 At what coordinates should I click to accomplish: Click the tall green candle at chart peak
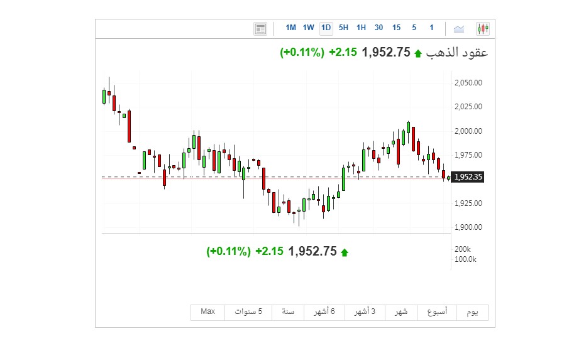[x=408, y=127]
